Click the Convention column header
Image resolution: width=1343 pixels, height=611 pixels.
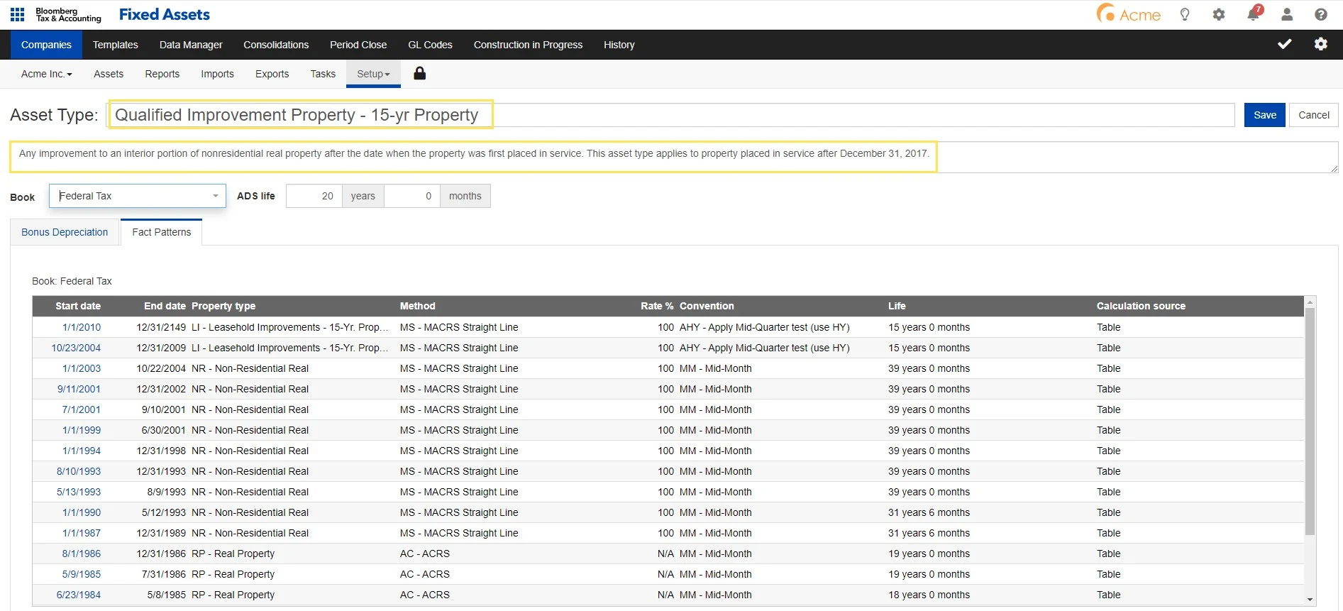coord(707,306)
